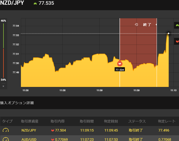Click the green up arrow beside 77.535
The image size is (179, 141).
[35, 4]
